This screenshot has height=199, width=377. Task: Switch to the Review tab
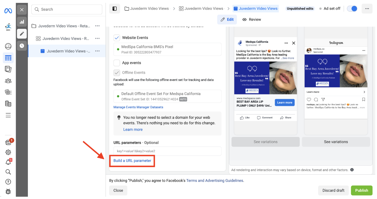(x=252, y=20)
